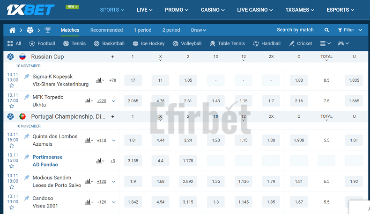
Task: Open the more sports list menu icon
Action: pos(325,43)
